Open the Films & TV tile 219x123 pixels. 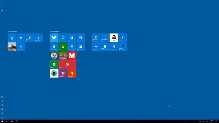point(81,46)
